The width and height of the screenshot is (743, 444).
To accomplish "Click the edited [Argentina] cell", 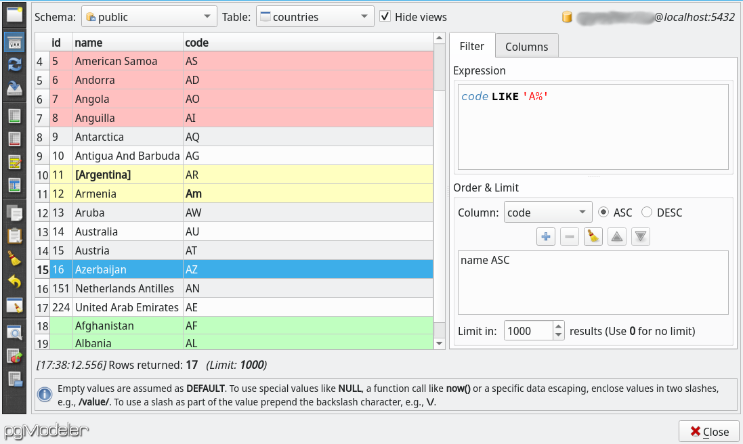I will click(128, 175).
